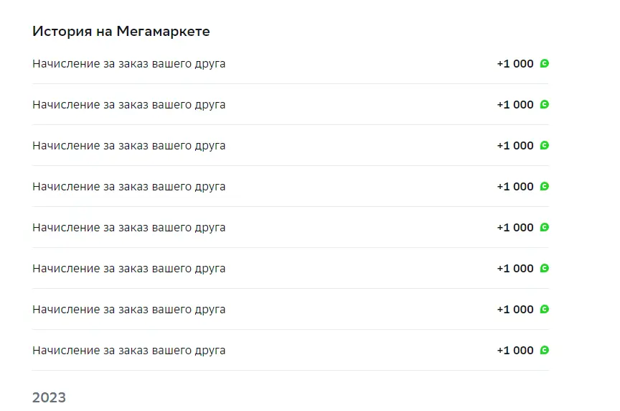Image resolution: width=620 pixels, height=411 pixels.
Task: Click the green bonus icon in the last row
Action: click(545, 351)
